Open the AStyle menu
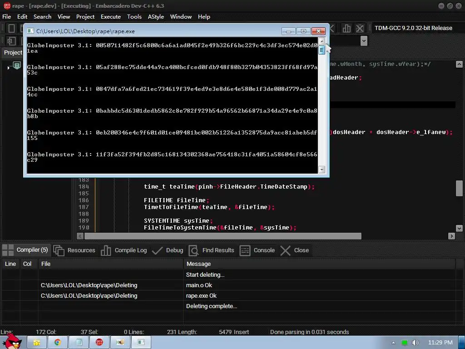 156,17
